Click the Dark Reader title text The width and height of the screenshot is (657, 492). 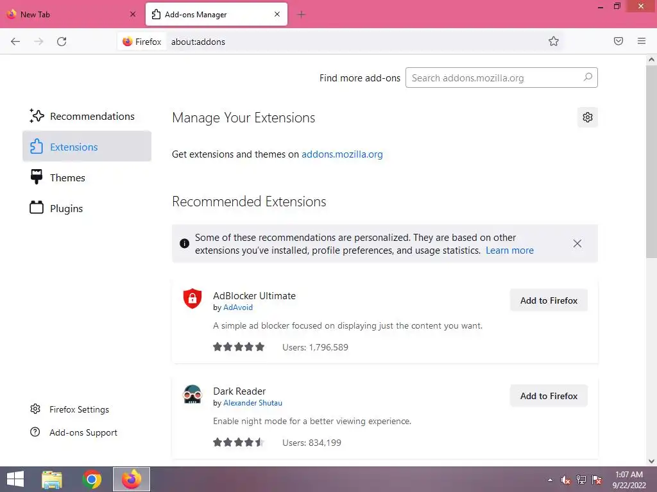pos(239,391)
